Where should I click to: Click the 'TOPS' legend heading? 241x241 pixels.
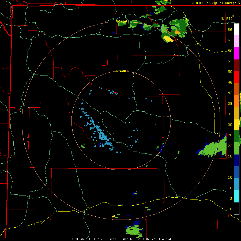click(x=235, y=16)
